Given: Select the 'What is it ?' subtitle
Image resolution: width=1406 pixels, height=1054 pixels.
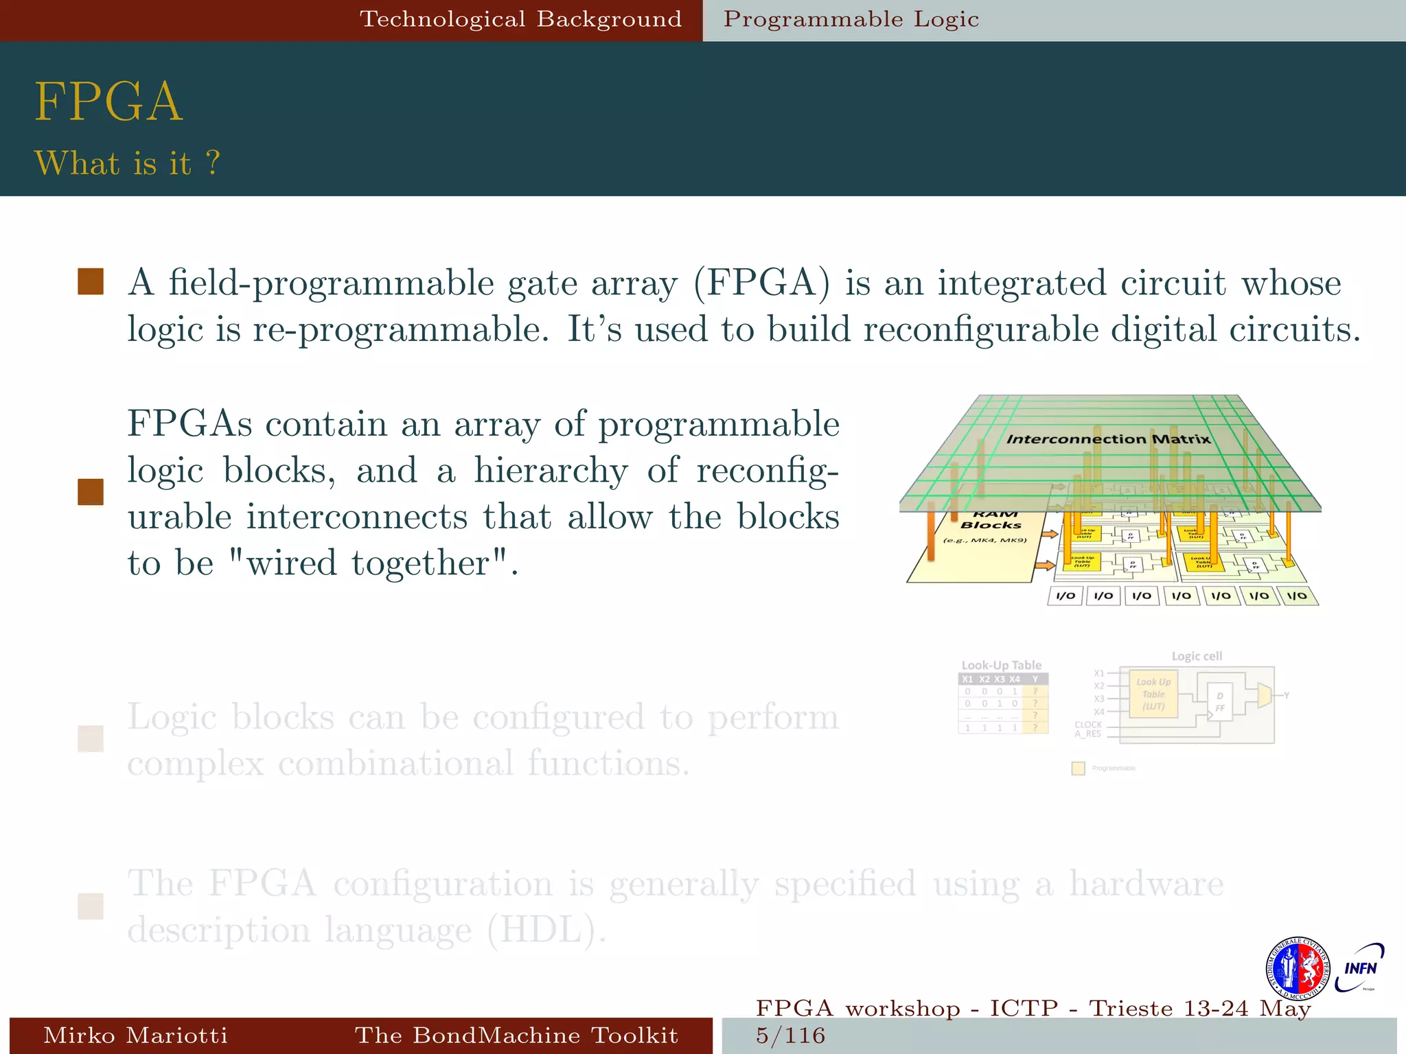Looking at the screenshot, I should (x=127, y=163).
